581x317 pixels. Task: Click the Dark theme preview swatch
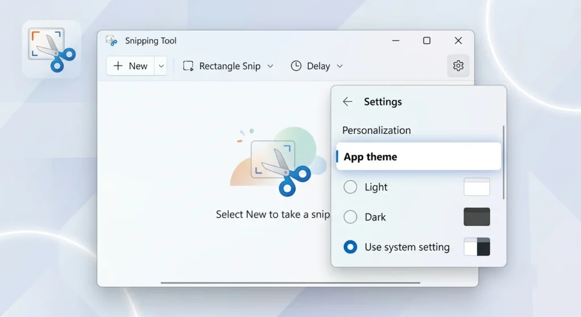tap(477, 217)
